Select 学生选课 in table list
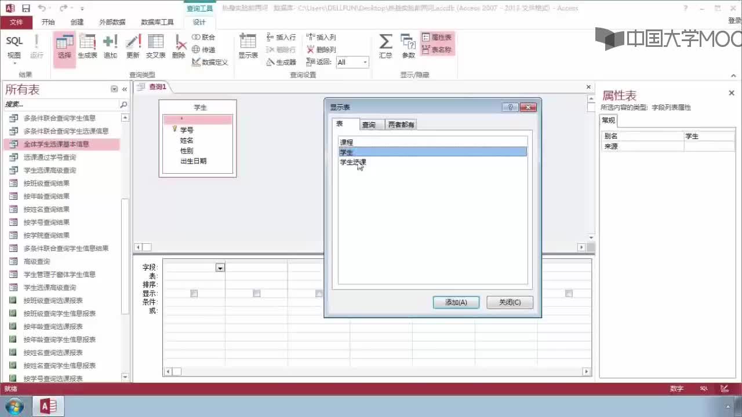This screenshot has width=742, height=417. pos(433,162)
